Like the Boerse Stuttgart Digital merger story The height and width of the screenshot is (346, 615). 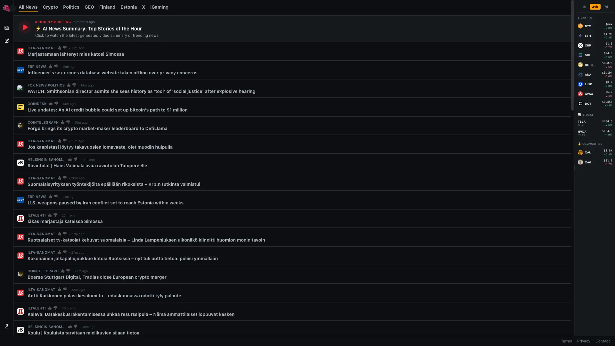pyautogui.click(x=63, y=271)
